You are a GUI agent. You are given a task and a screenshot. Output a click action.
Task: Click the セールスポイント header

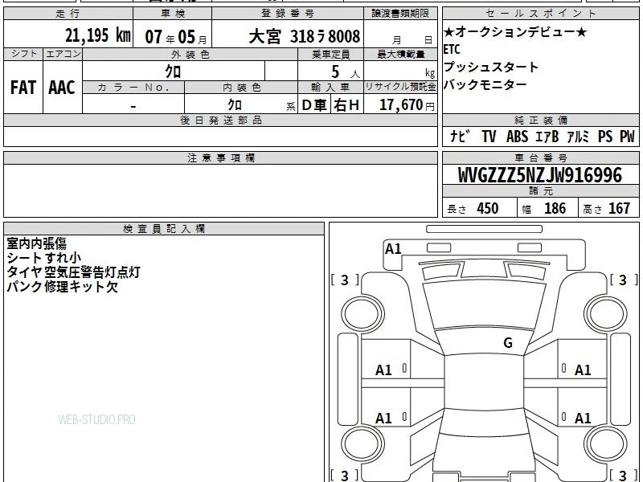pos(540,14)
